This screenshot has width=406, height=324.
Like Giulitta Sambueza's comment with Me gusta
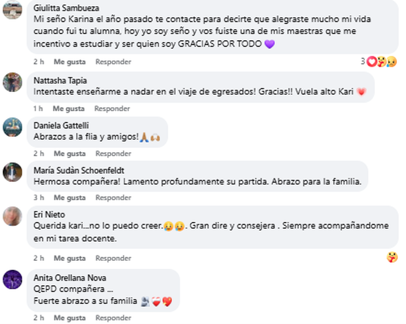click(x=69, y=62)
